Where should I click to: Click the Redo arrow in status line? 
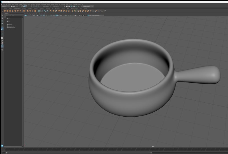click(18, 6)
